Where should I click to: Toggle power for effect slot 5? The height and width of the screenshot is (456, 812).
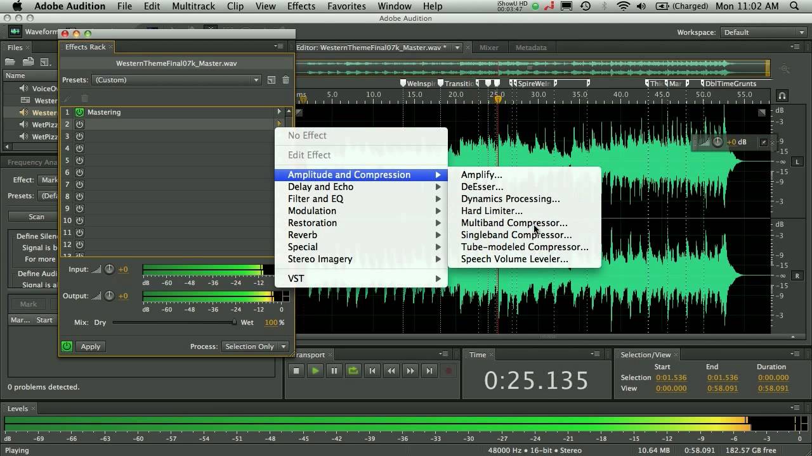pos(80,160)
